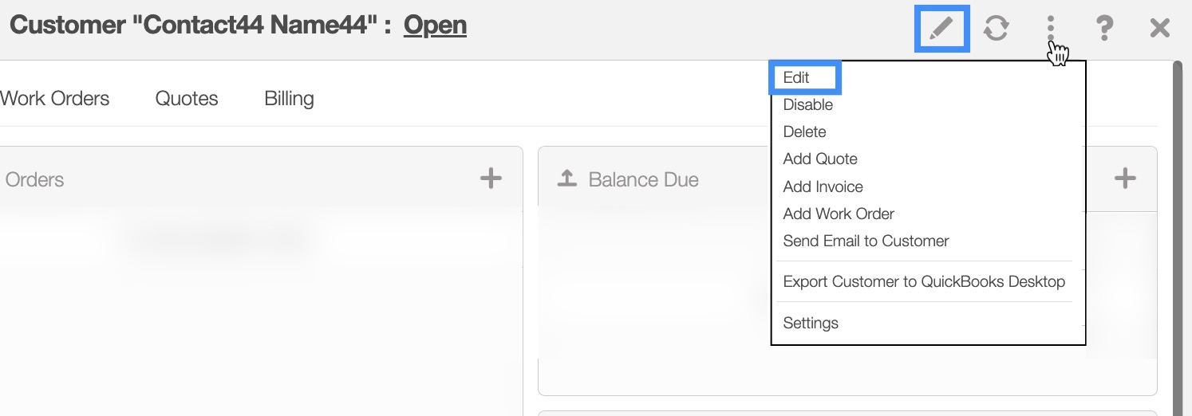Viewport: 1192px width, 416px height.
Task: Switch to the Work Orders tab
Action: pyautogui.click(x=55, y=99)
